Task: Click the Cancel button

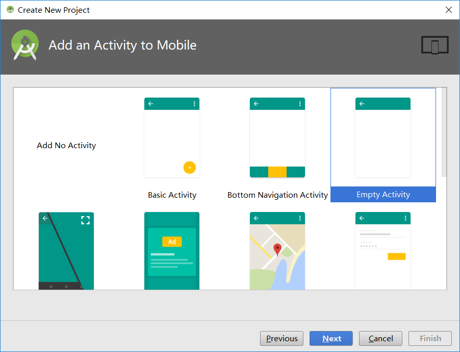Action: click(380, 338)
